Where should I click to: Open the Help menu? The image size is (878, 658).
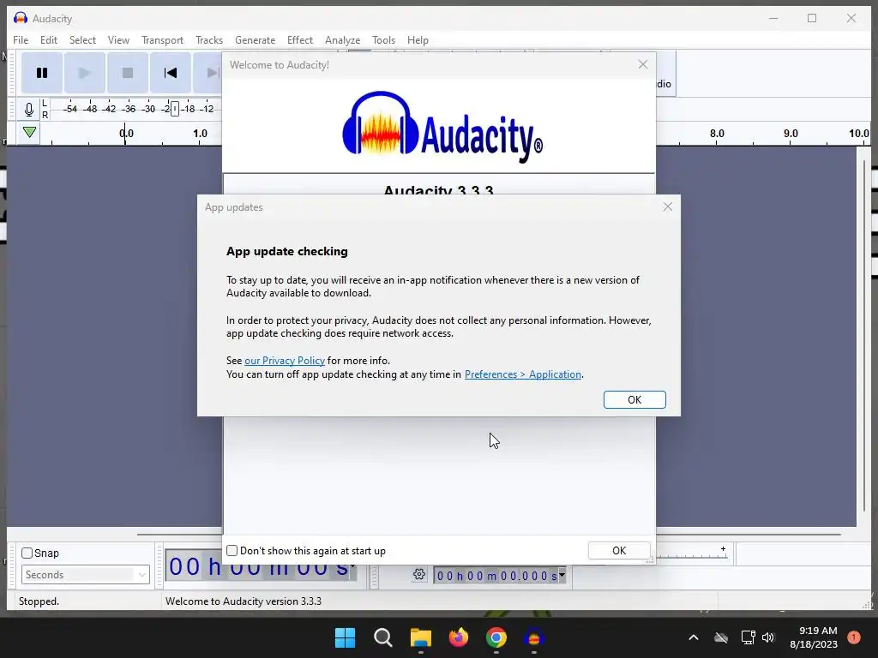(x=418, y=40)
